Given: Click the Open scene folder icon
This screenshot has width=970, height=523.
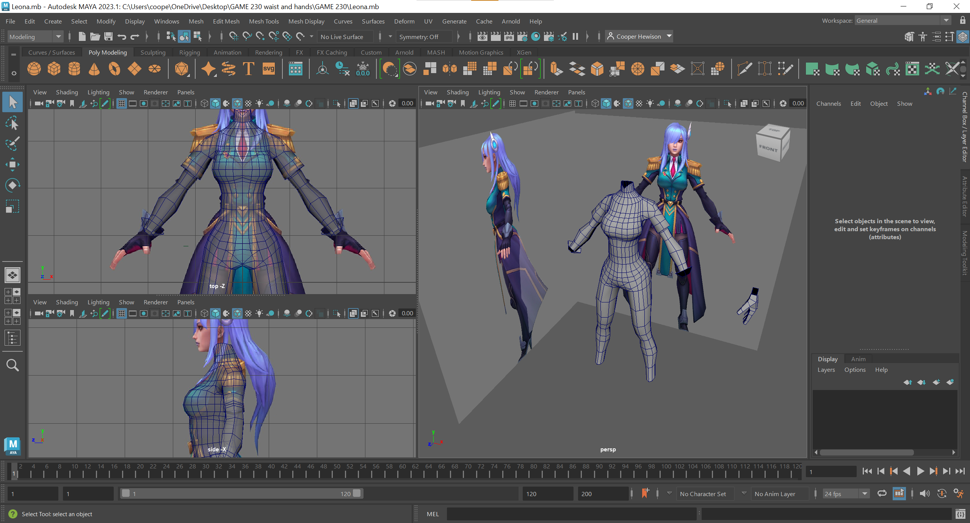Looking at the screenshot, I should (x=95, y=37).
